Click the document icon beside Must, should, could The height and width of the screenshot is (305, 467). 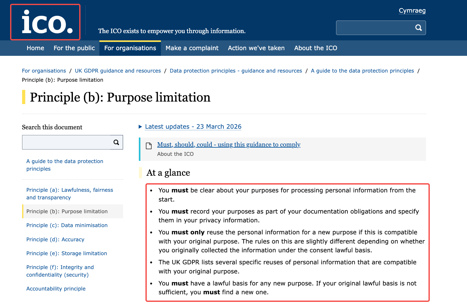(x=149, y=146)
